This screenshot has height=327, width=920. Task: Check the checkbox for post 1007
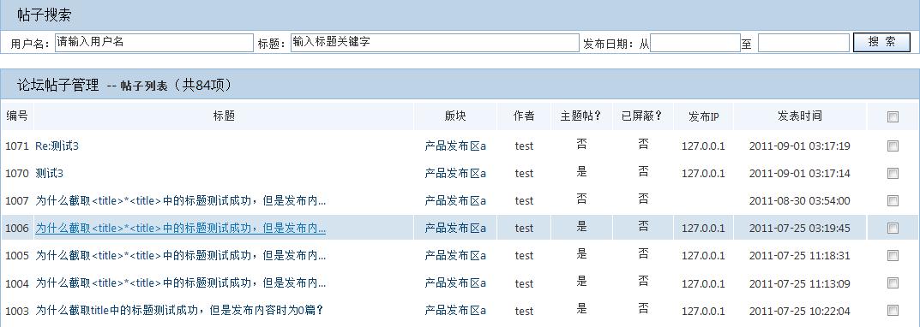coord(893,201)
